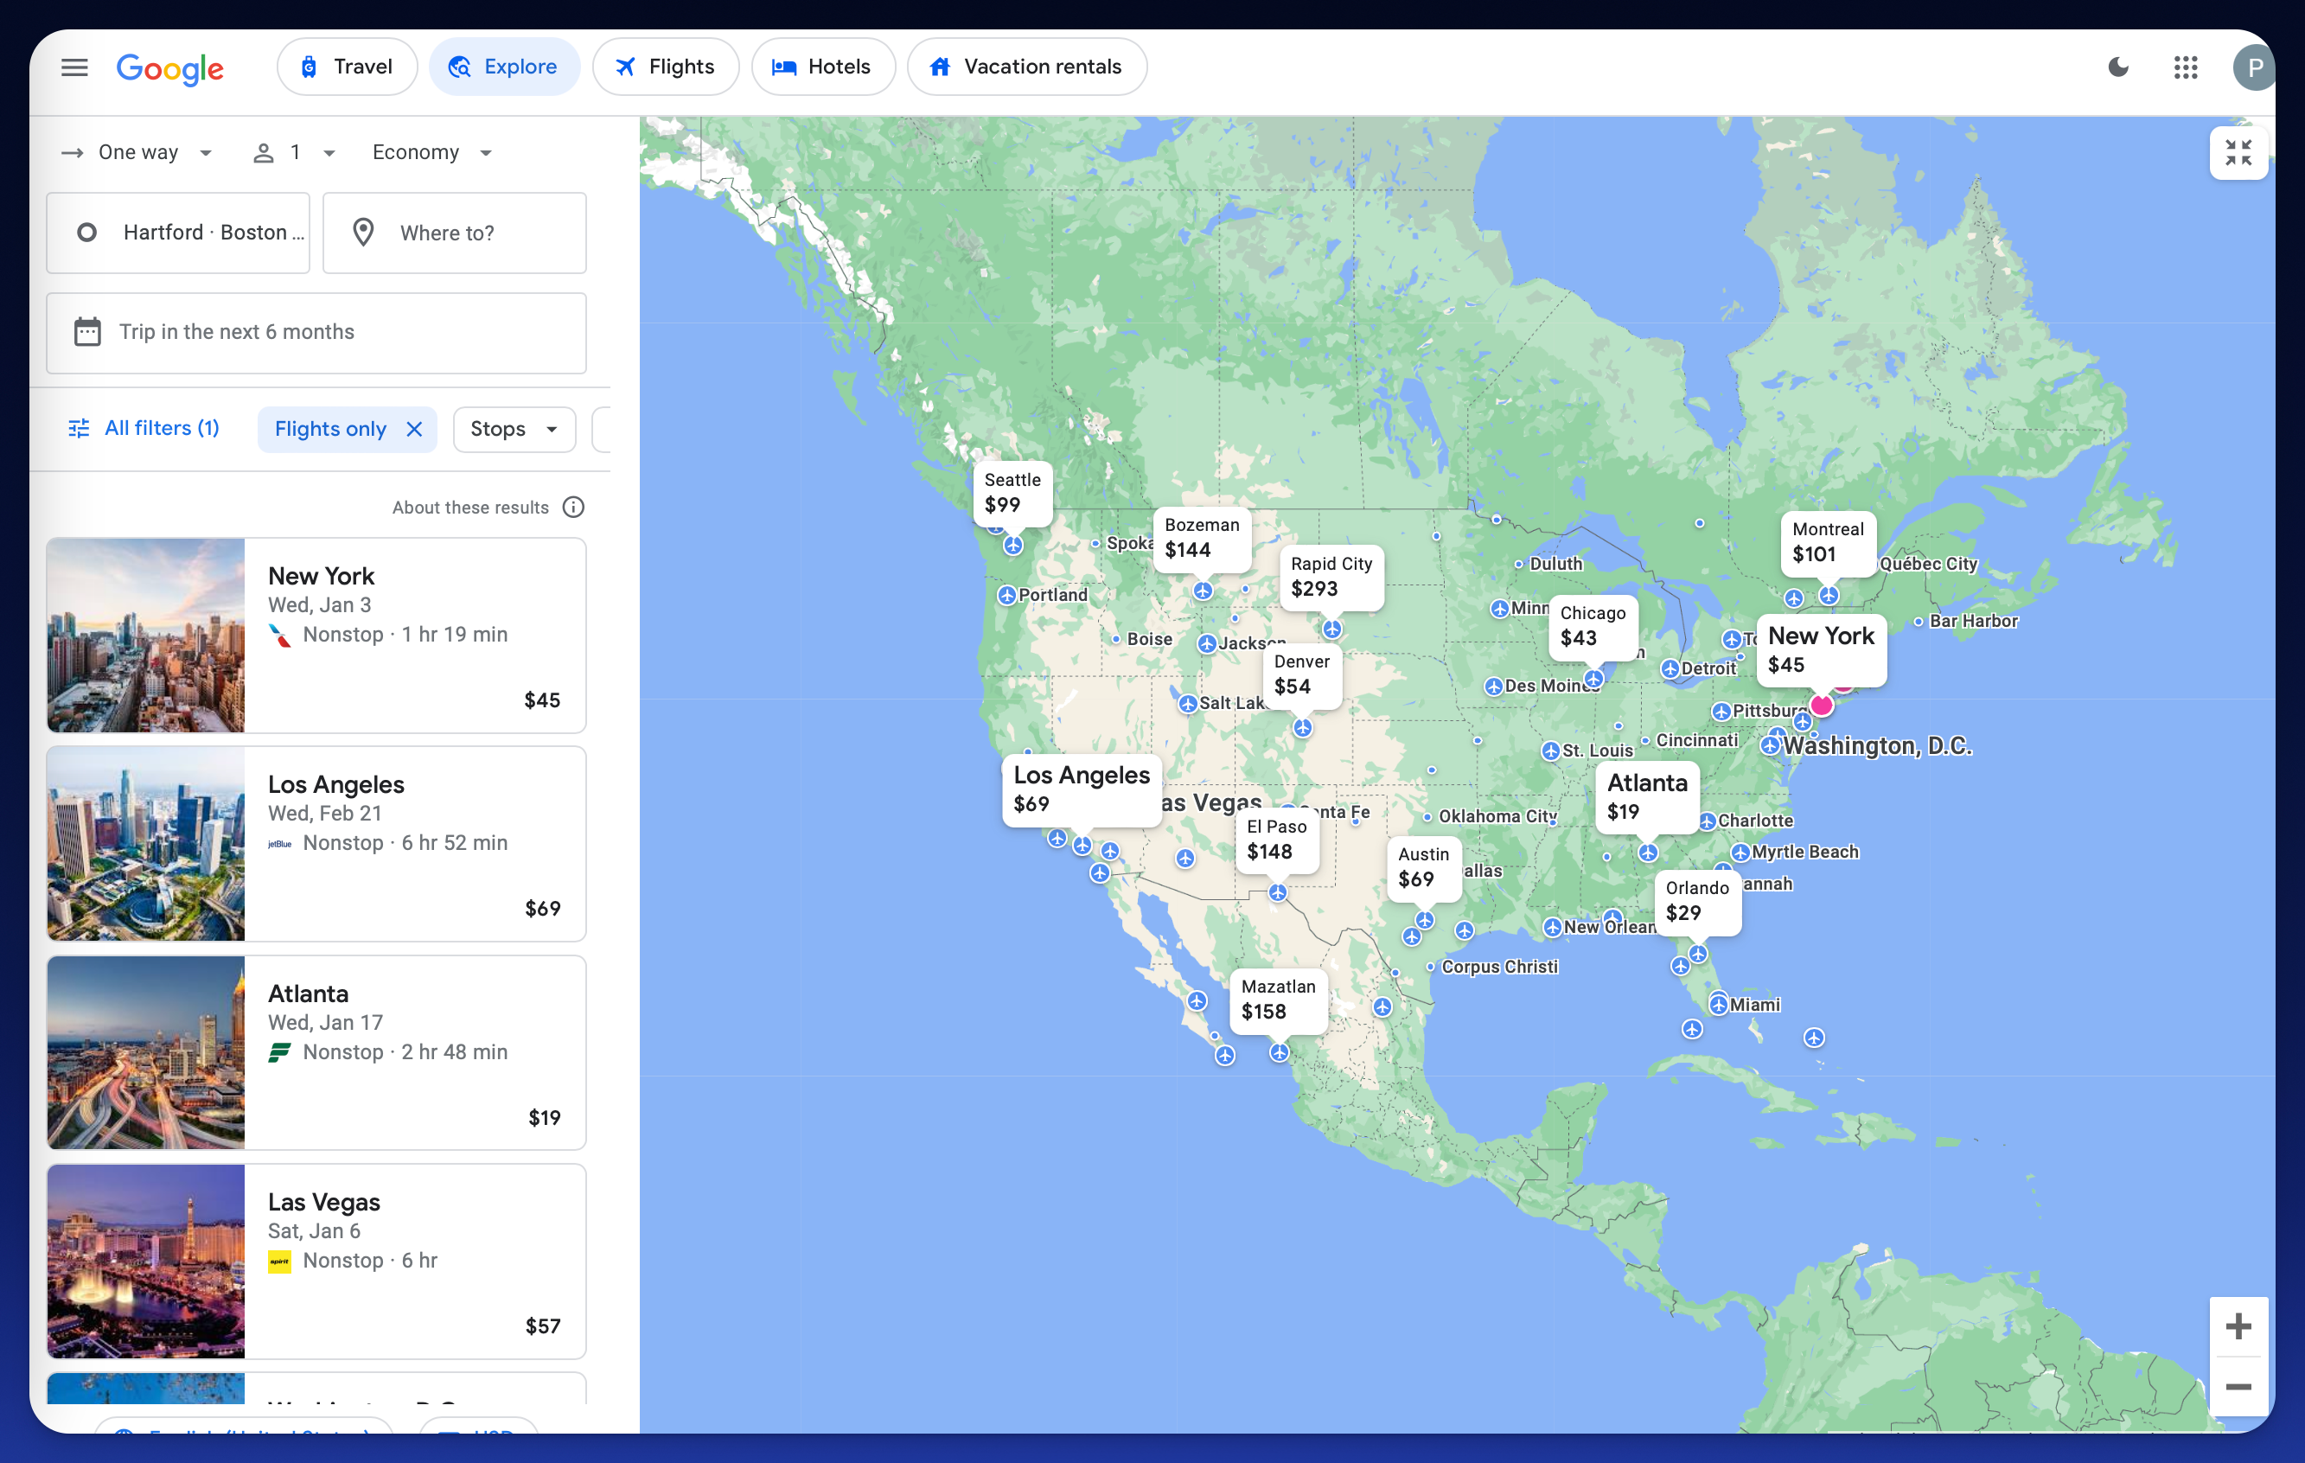
Task: Click the departure date input field
Action: point(316,331)
